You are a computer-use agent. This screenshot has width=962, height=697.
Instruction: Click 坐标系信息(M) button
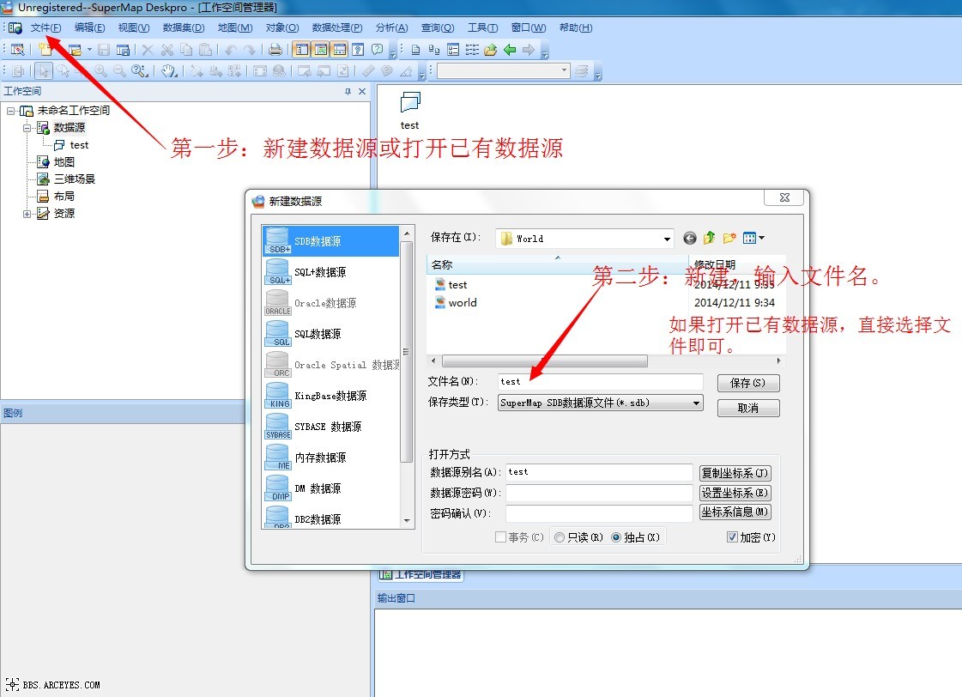[x=735, y=512]
